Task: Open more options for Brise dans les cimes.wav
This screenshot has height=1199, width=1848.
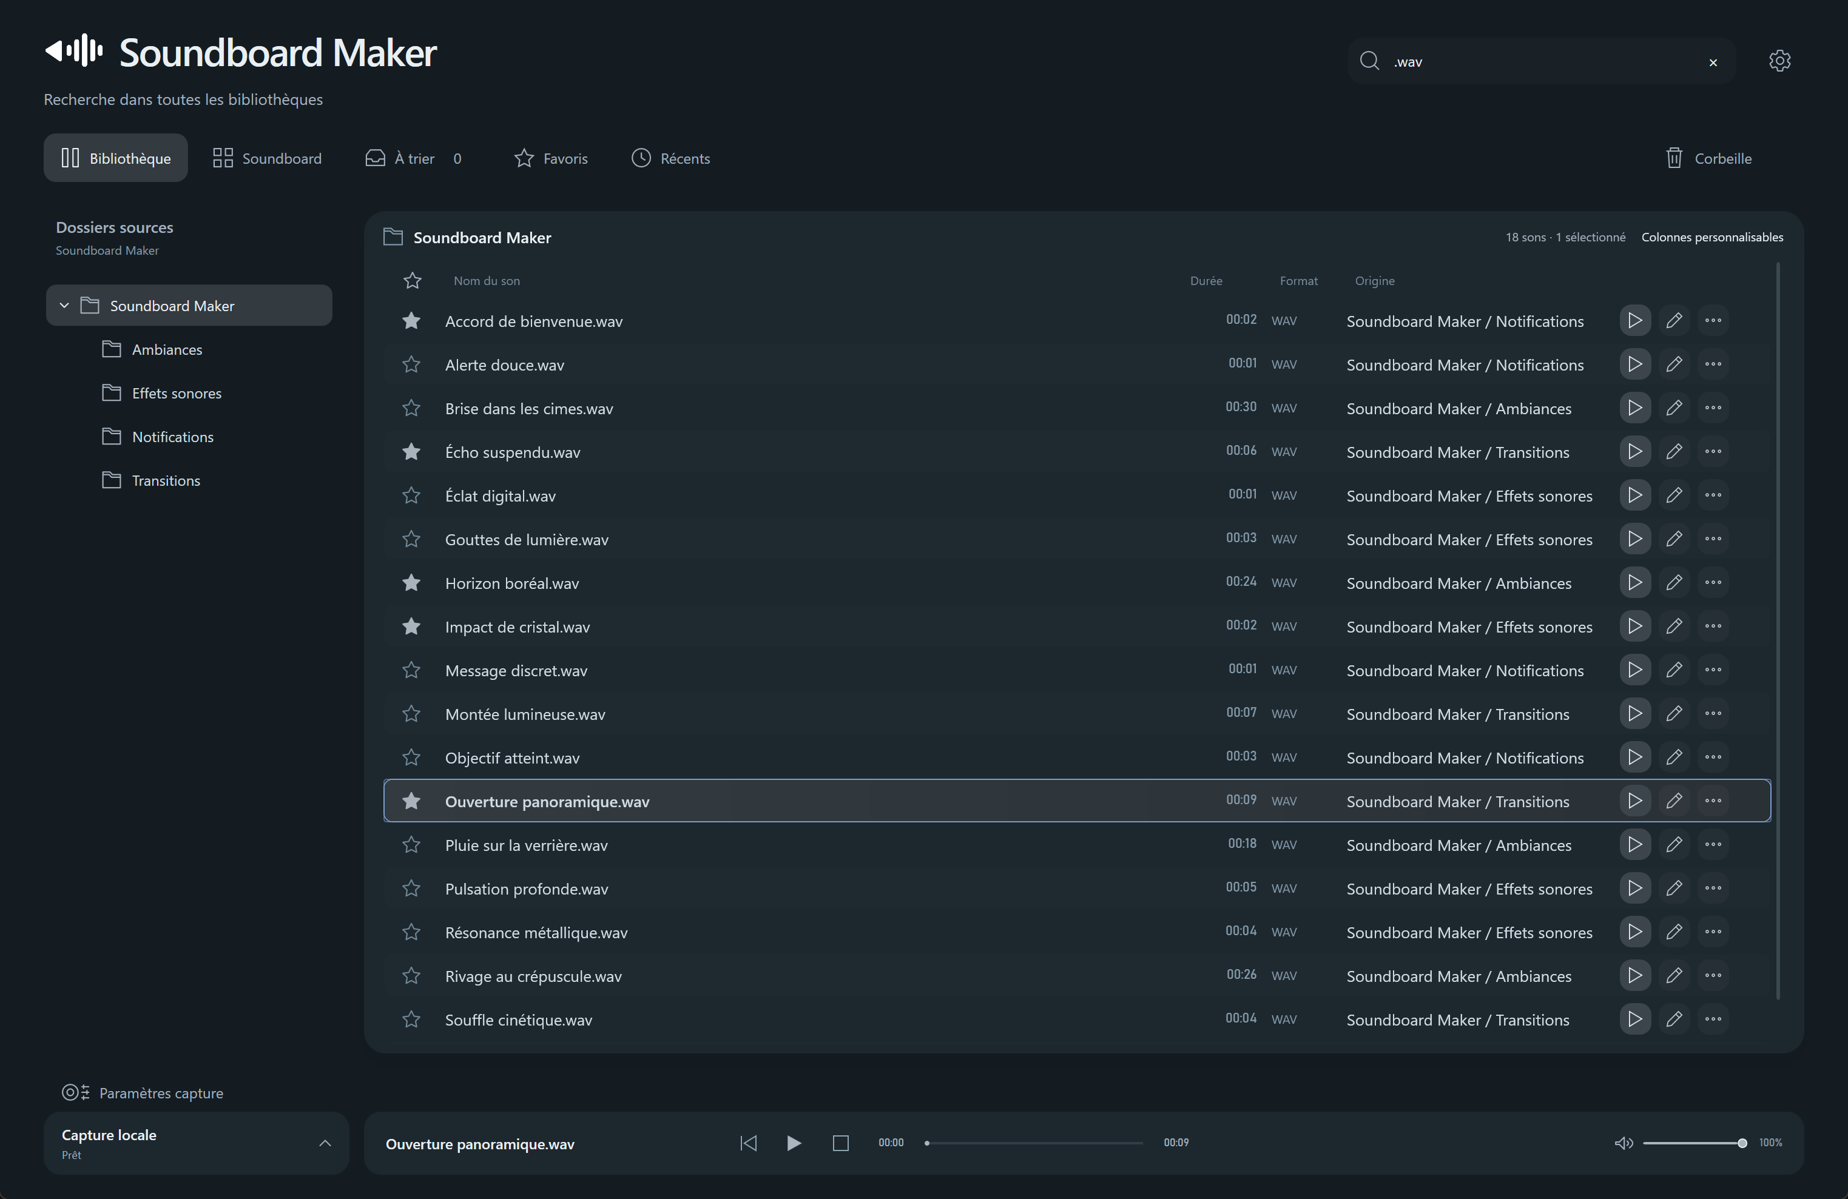Action: click(x=1713, y=408)
